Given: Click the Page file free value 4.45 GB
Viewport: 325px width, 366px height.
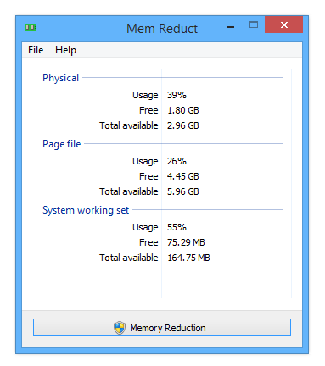Looking at the screenshot, I should click(x=183, y=176).
